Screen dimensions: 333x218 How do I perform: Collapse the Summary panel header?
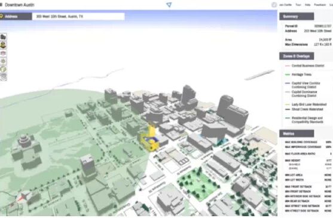[x=297, y=16]
